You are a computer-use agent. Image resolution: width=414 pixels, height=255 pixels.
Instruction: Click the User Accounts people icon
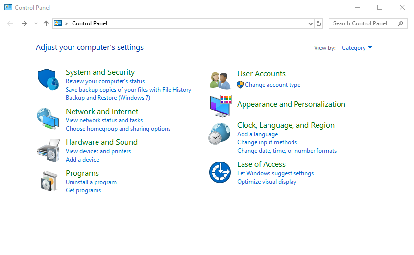tap(219, 80)
